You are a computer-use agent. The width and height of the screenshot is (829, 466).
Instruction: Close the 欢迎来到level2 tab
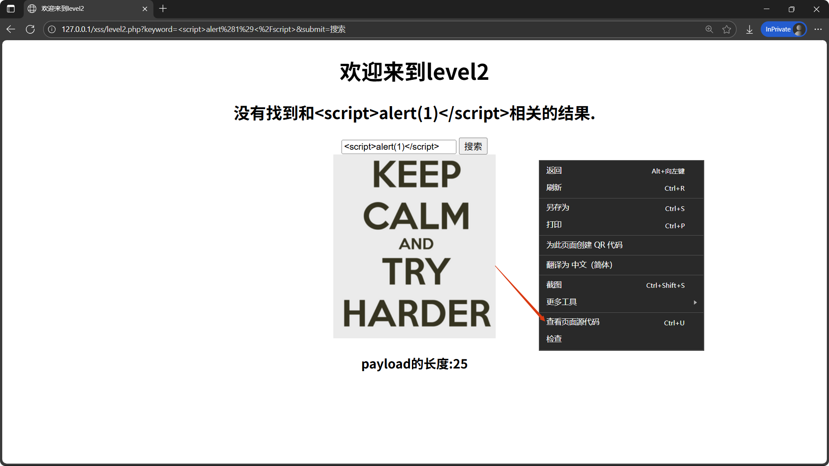pos(145,9)
